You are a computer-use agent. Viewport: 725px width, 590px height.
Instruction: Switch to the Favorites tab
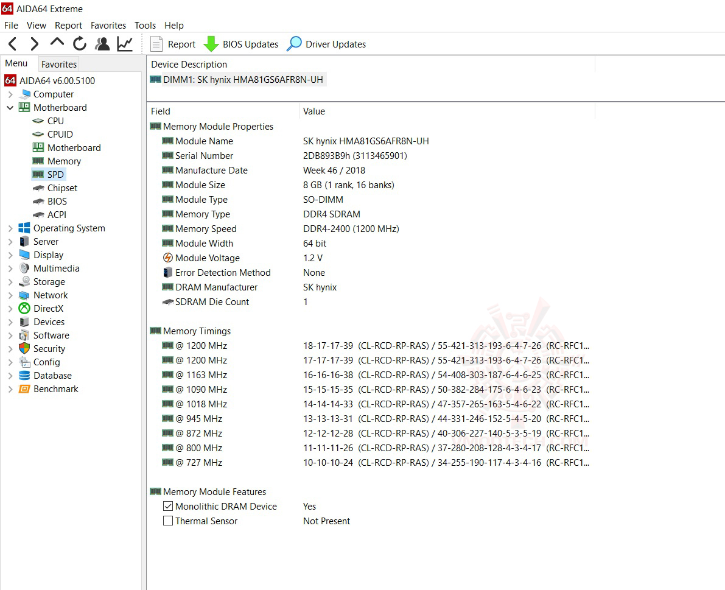click(x=58, y=65)
